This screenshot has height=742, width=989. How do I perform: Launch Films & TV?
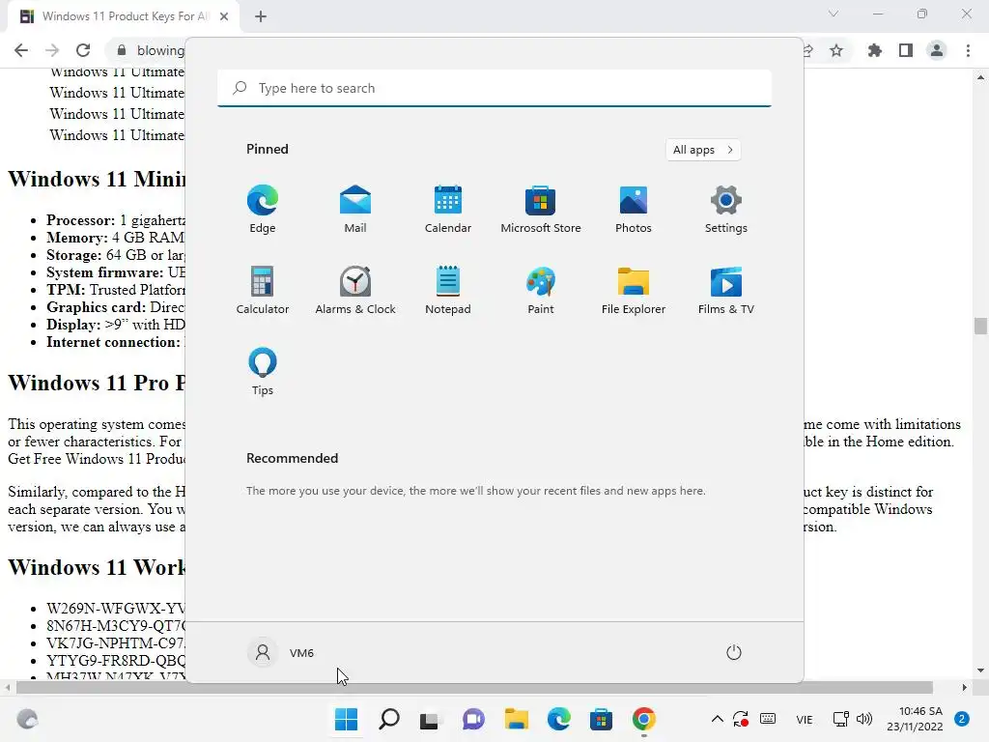(726, 290)
